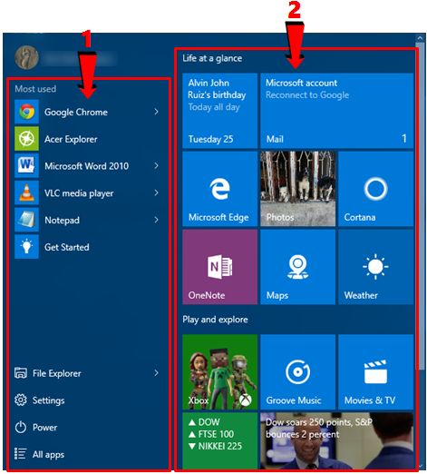Click the Get Started label
This screenshot has height=474, width=427.
(x=67, y=247)
